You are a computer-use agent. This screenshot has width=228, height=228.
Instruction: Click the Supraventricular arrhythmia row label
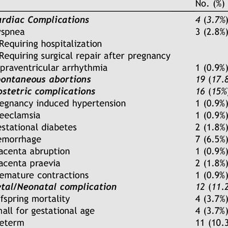54,68
